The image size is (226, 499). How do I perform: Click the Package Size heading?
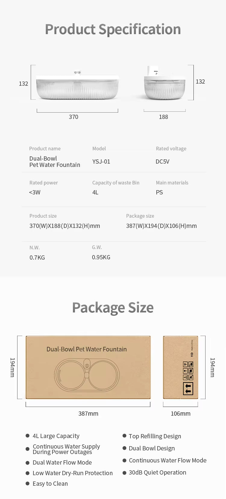tap(113, 308)
